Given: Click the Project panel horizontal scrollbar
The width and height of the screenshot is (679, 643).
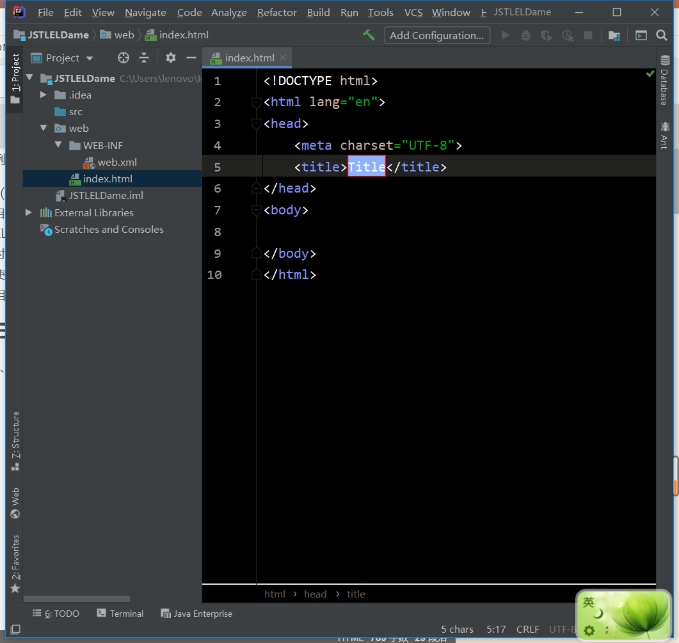Looking at the screenshot, I should click(77, 599).
